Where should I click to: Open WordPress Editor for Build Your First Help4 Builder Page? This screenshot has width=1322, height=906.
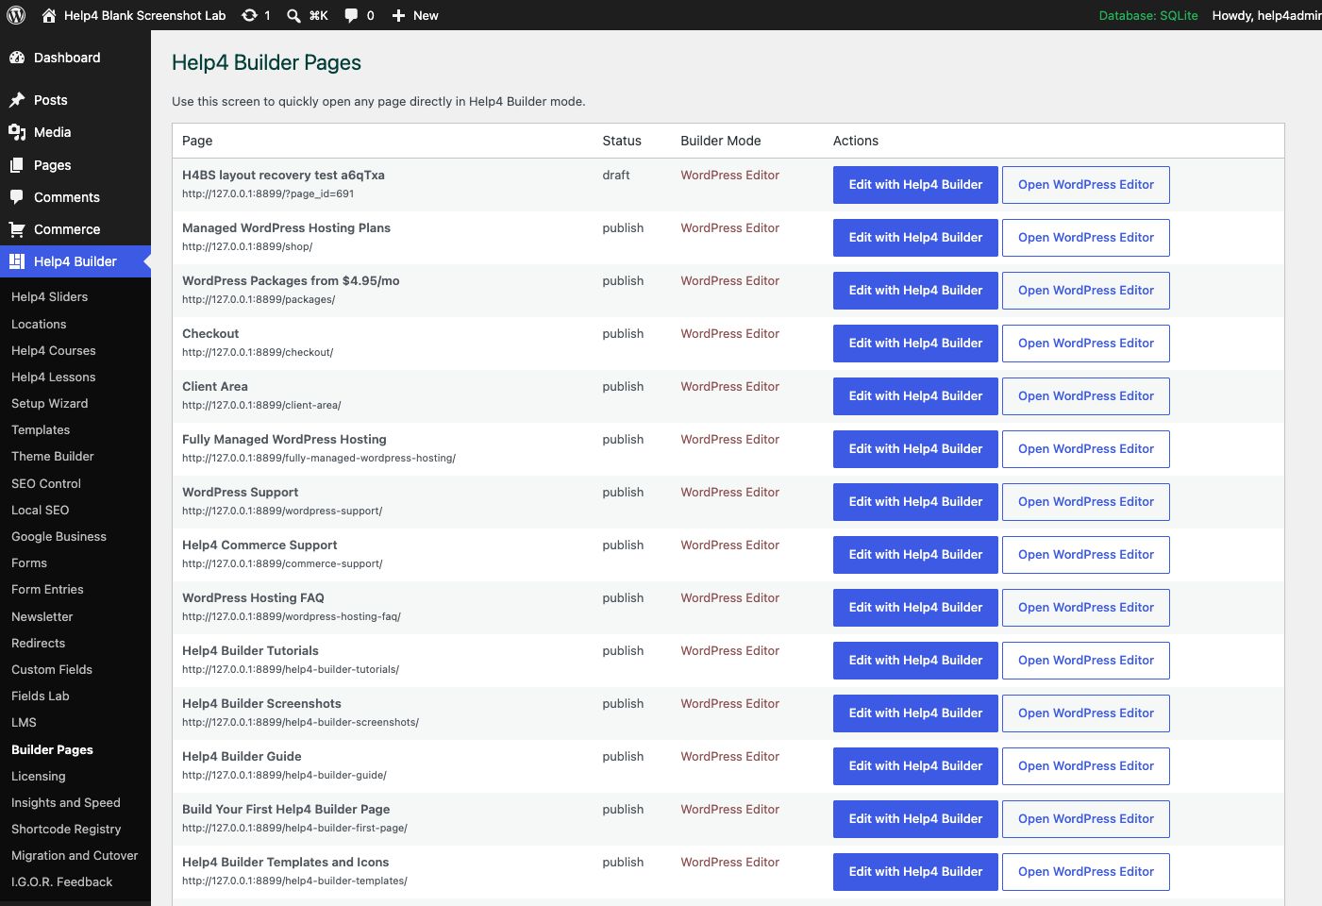click(x=1086, y=819)
